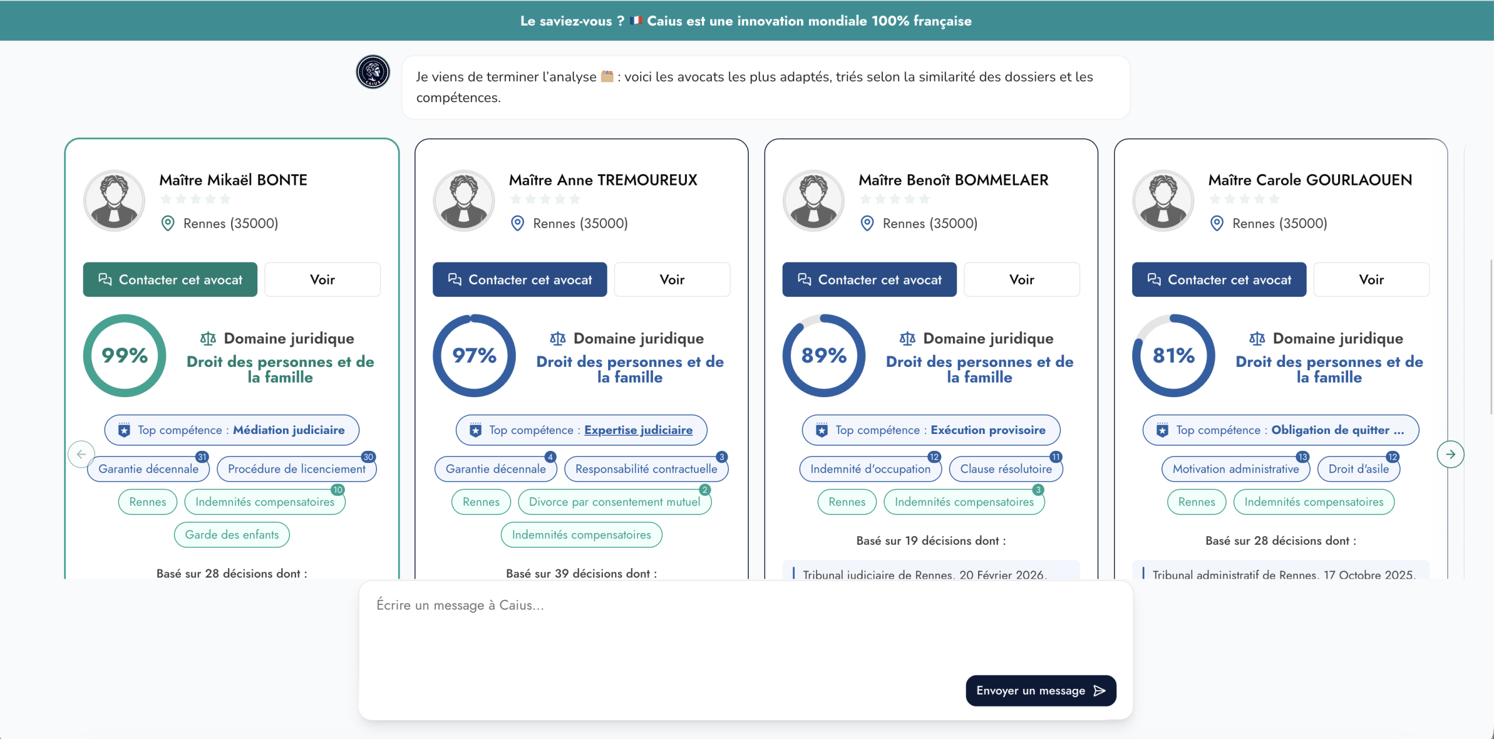Click the send arrow icon in the message button
Screen dimensions: 1494x739
[1099, 691]
